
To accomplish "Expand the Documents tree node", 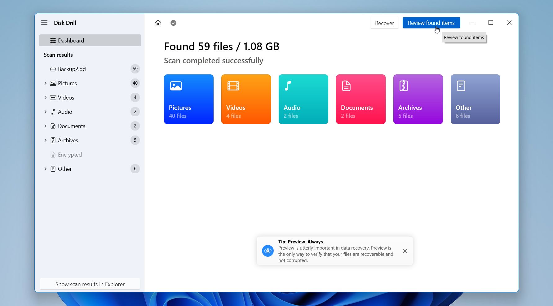I will coord(45,126).
